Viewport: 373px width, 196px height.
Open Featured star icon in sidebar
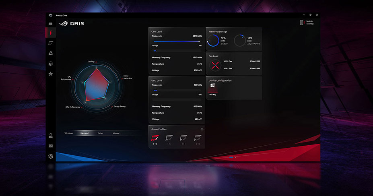51,74
